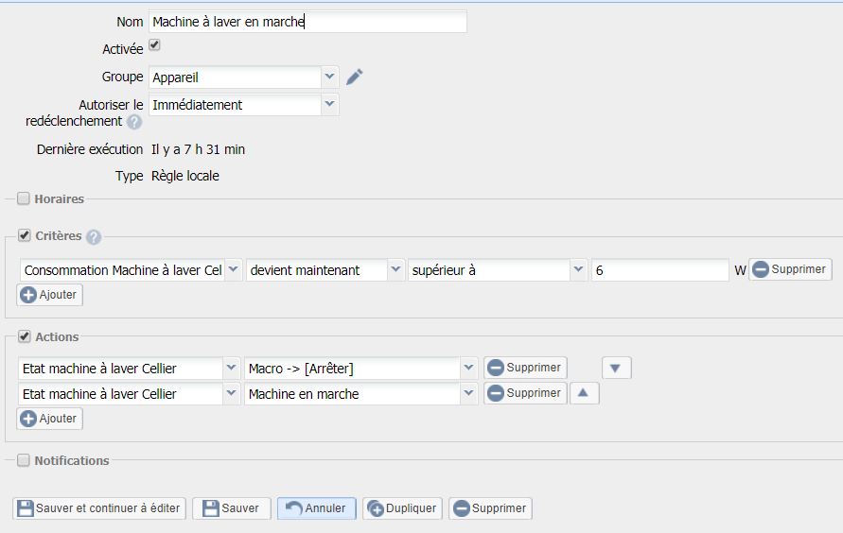The height and width of the screenshot is (533, 843).
Task: Uncheck the Activée checkbox
Action: click(155, 45)
